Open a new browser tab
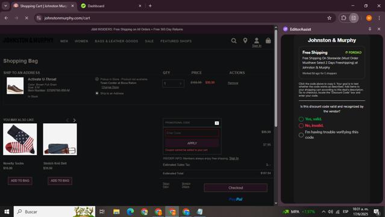Screen dimensions: 385x217 click(150, 6)
